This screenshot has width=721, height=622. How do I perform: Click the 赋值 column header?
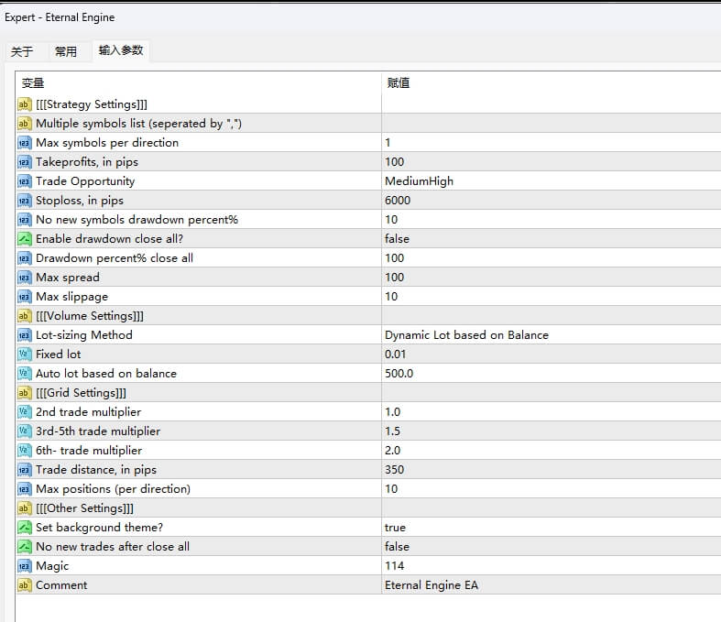click(x=399, y=82)
